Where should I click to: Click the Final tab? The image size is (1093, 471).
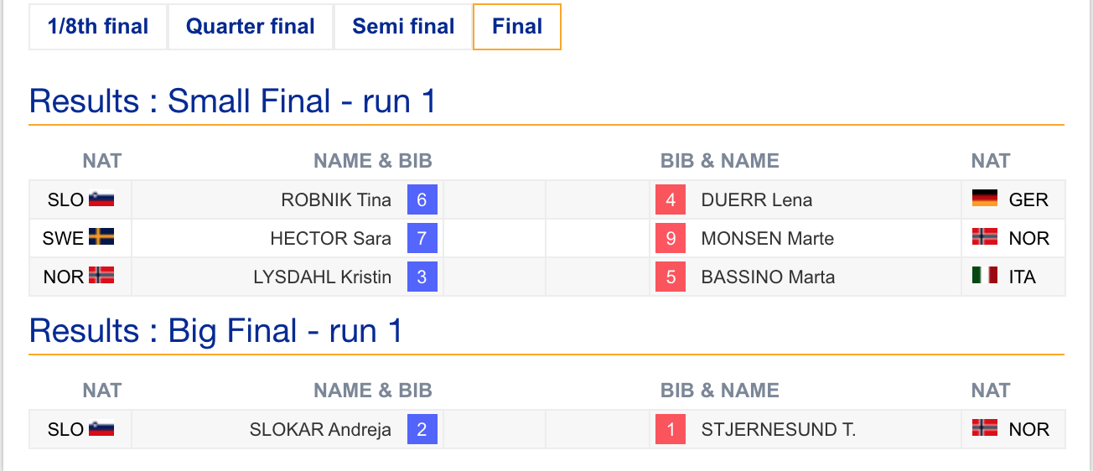pos(517,27)
